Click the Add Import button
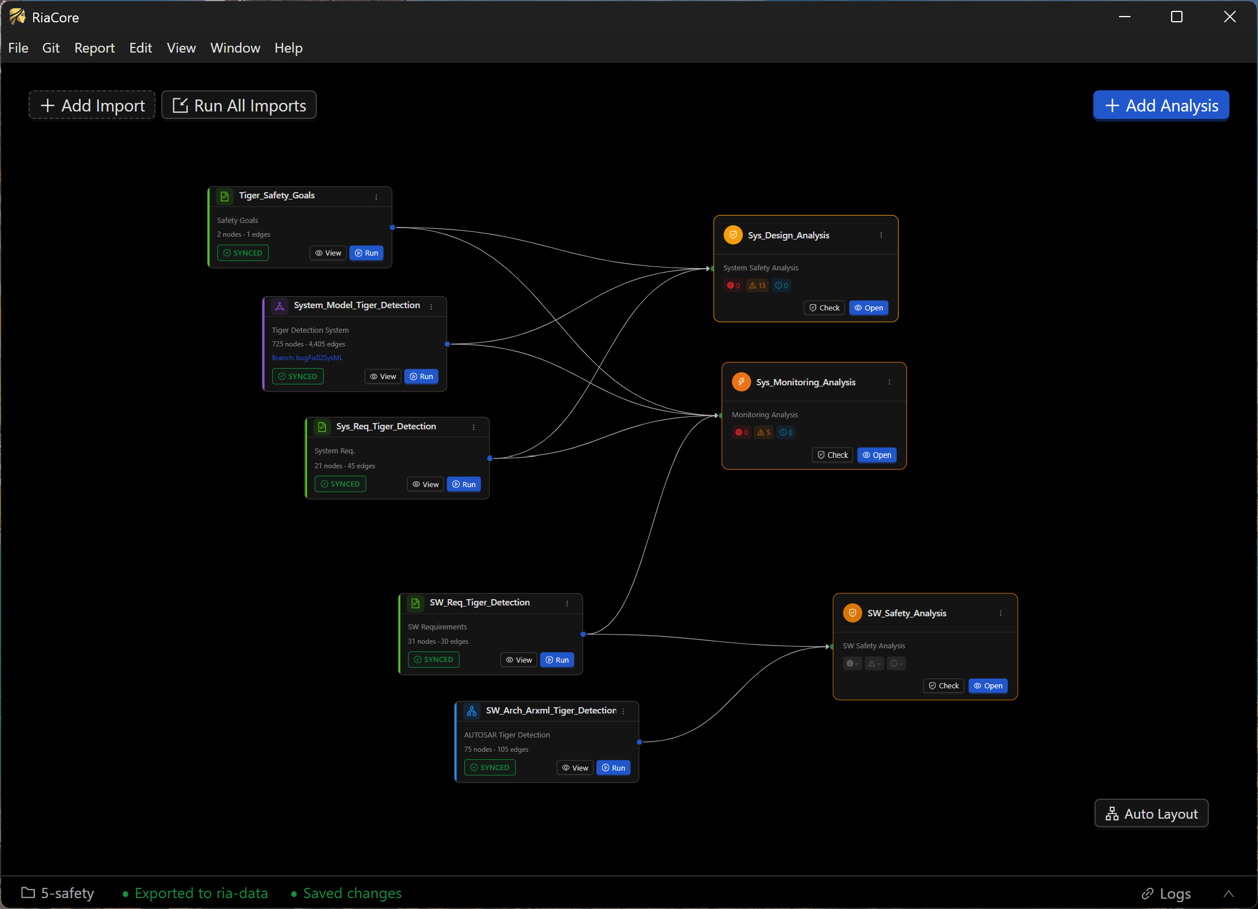Image resolution: width=1258 pixels, height=909 pixels. tap(92, 105)
